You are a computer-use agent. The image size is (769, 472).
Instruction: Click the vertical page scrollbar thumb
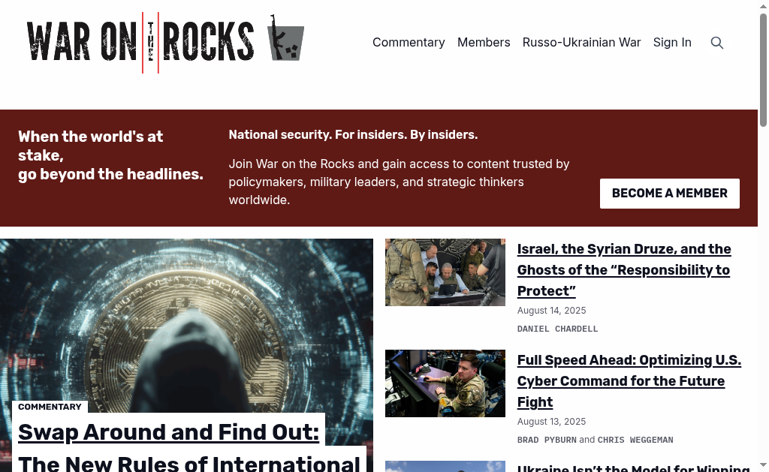(x=763, y=70)
